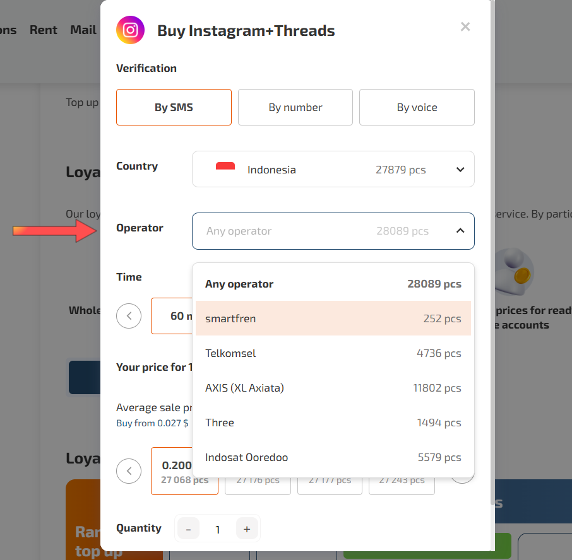
Task: Click the previous arrow in Time row
Action: click(x=129, y=316)
